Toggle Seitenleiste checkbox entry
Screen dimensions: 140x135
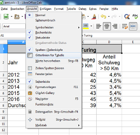(54, 82)
